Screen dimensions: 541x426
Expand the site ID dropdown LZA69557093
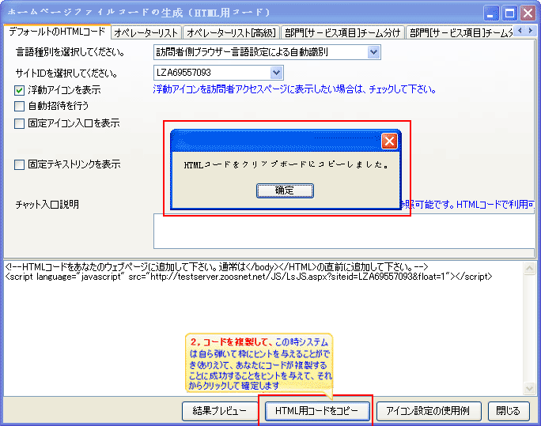pos(277,73)
